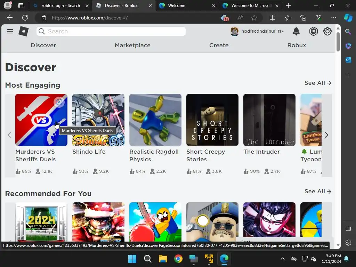Open the Windows Start menu
Image resolution: width=356 pixels, height=267 pixels.
[132, 259]
